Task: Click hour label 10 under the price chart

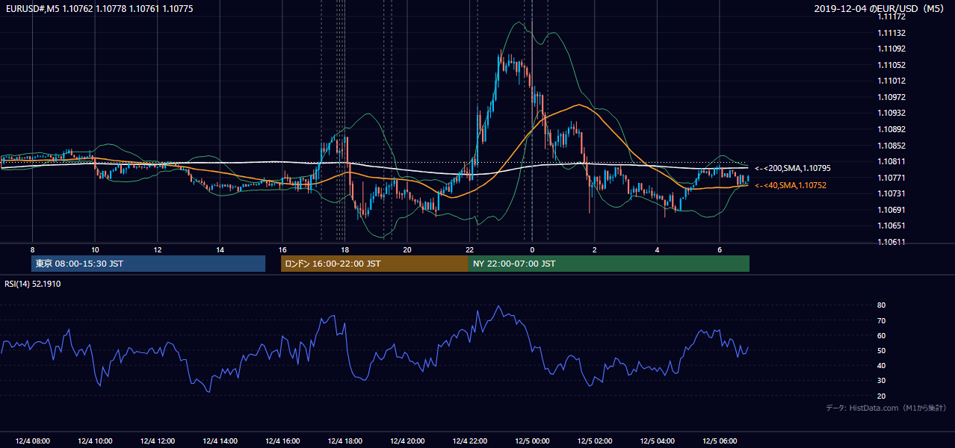Action: point(95,249)
